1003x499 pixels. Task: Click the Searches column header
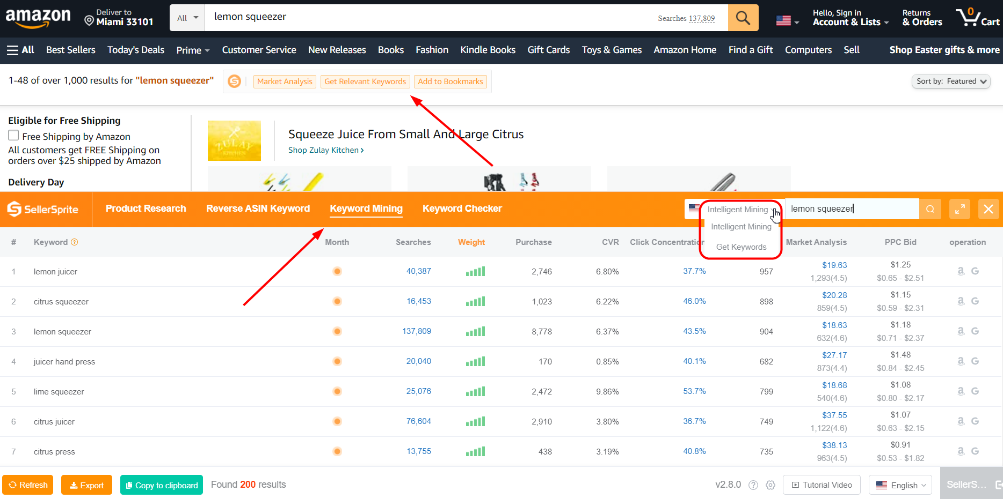(x=413, y=242)
